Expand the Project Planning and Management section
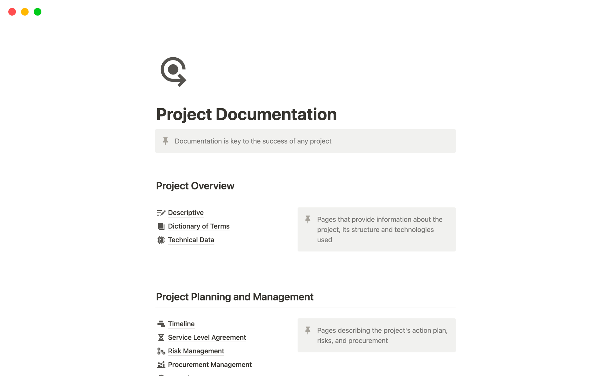Viewport: 611px width, 382px height. tap(235, 297)
